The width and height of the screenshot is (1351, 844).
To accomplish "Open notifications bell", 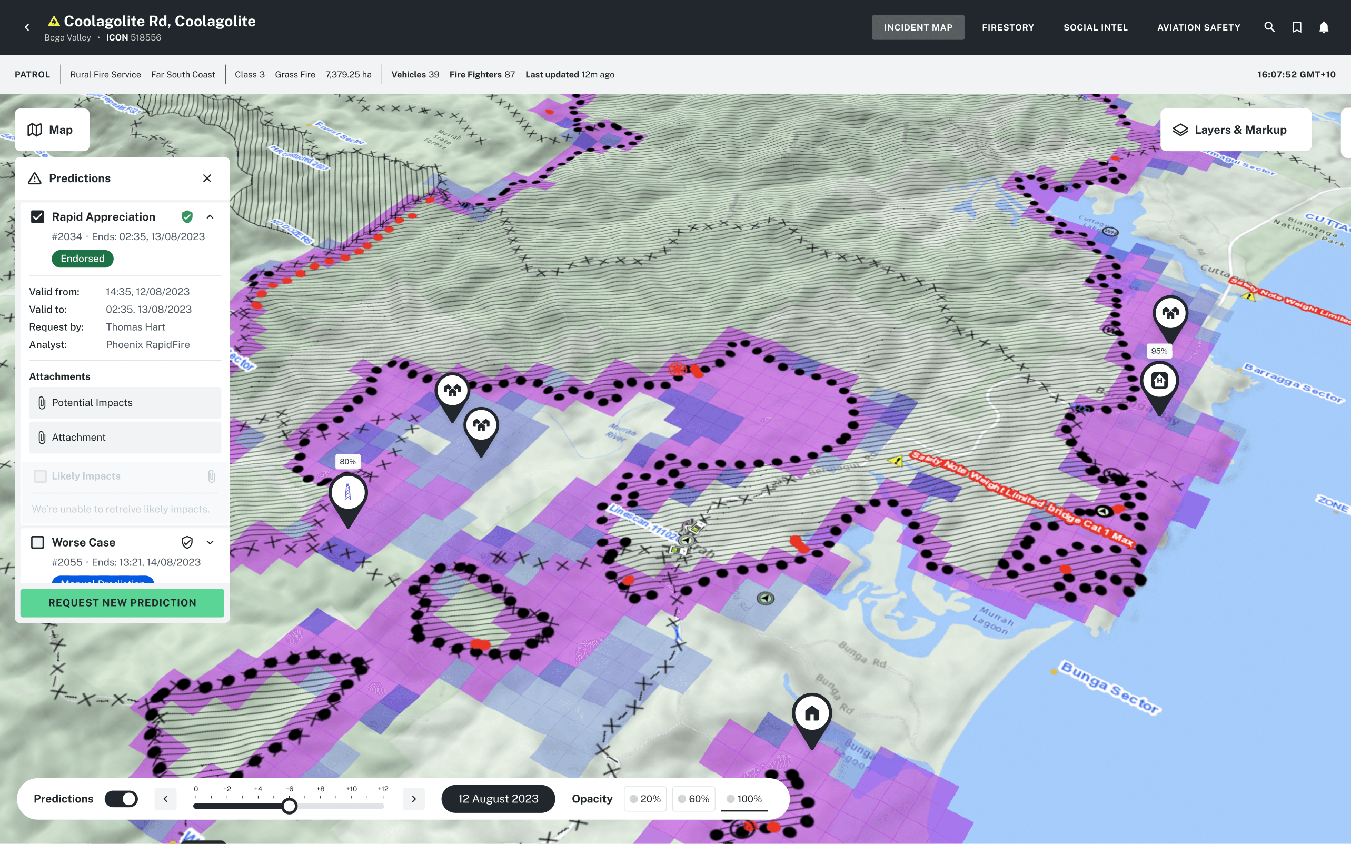I will point(1324,27).
